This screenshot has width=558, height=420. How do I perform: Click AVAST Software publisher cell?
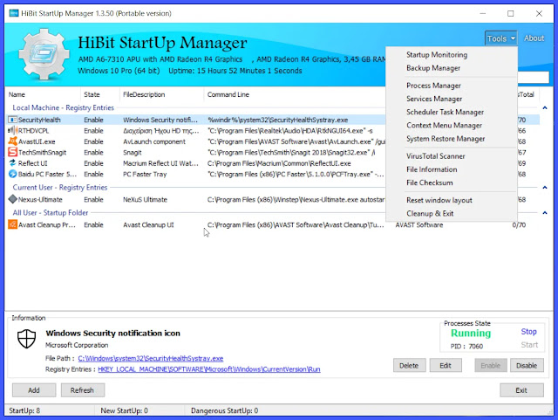pos(419,224)
